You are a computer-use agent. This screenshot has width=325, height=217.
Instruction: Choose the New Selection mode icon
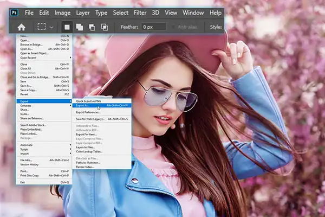[x=67, y=27]
